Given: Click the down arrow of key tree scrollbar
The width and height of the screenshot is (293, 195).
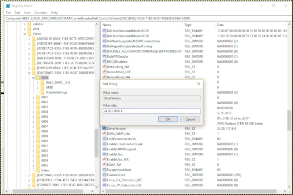Looking at the screenshot, I should pos(96,187).
